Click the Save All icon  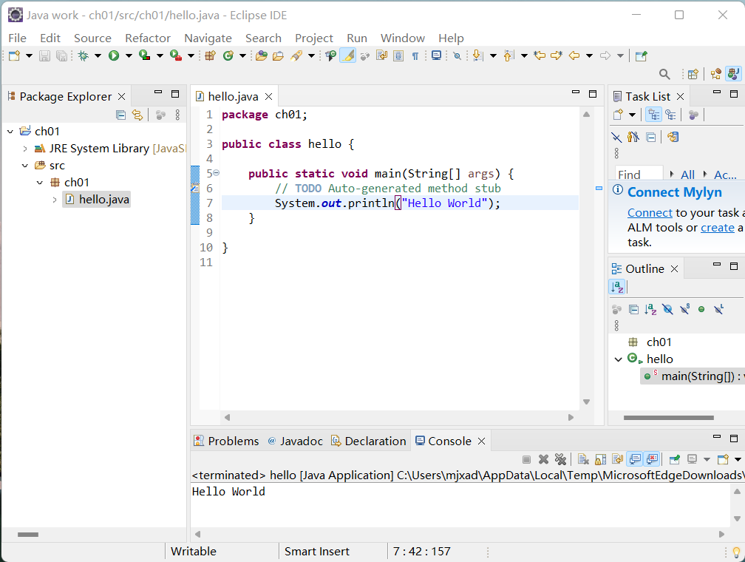(x=62, y=55)
